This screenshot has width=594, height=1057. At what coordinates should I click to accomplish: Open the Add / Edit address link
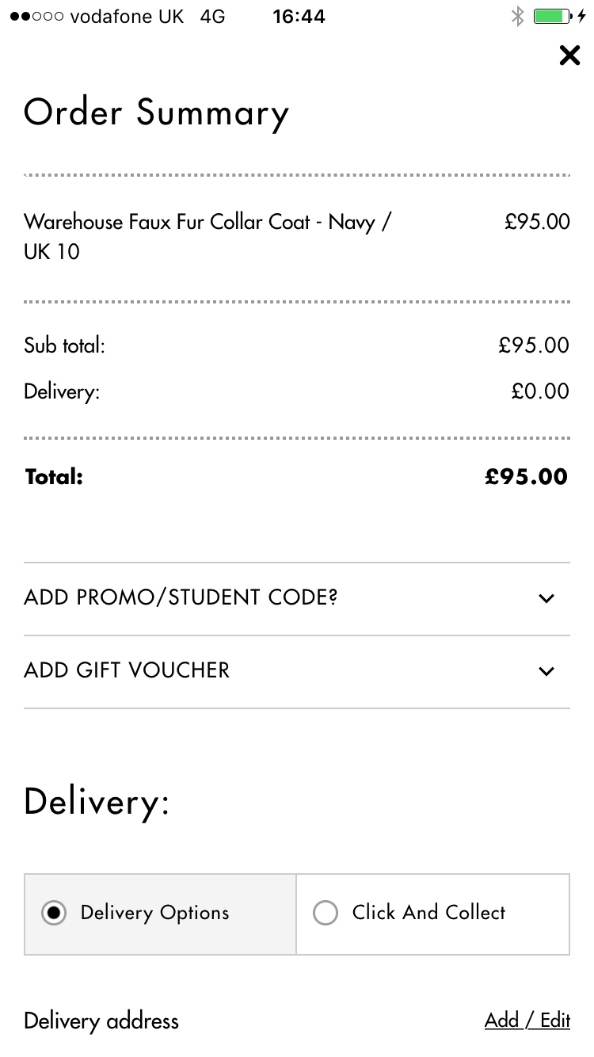[x=527, y=1021]
